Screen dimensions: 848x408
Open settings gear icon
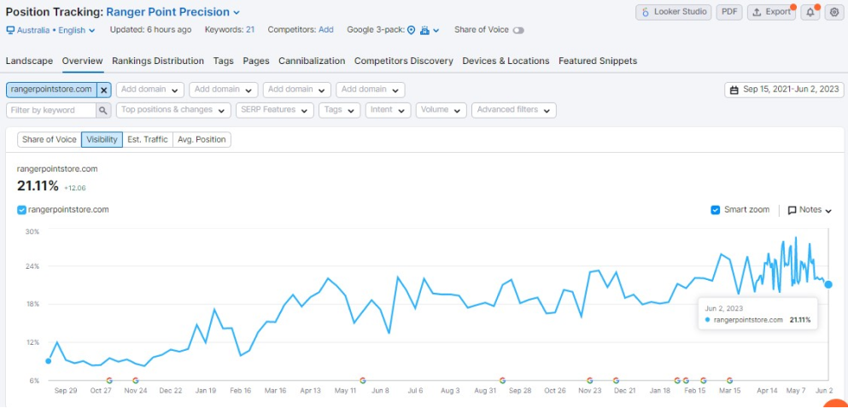click(x=835, y=12)
